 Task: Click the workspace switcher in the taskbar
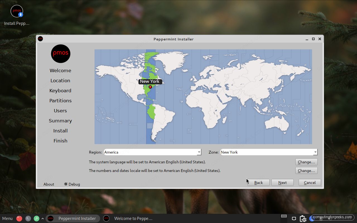coord(284,216)
